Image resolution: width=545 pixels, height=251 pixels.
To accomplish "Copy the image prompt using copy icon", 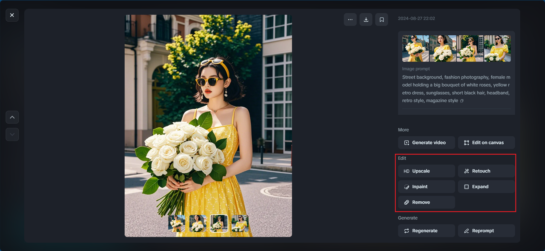I will click(x=462, y=101).
